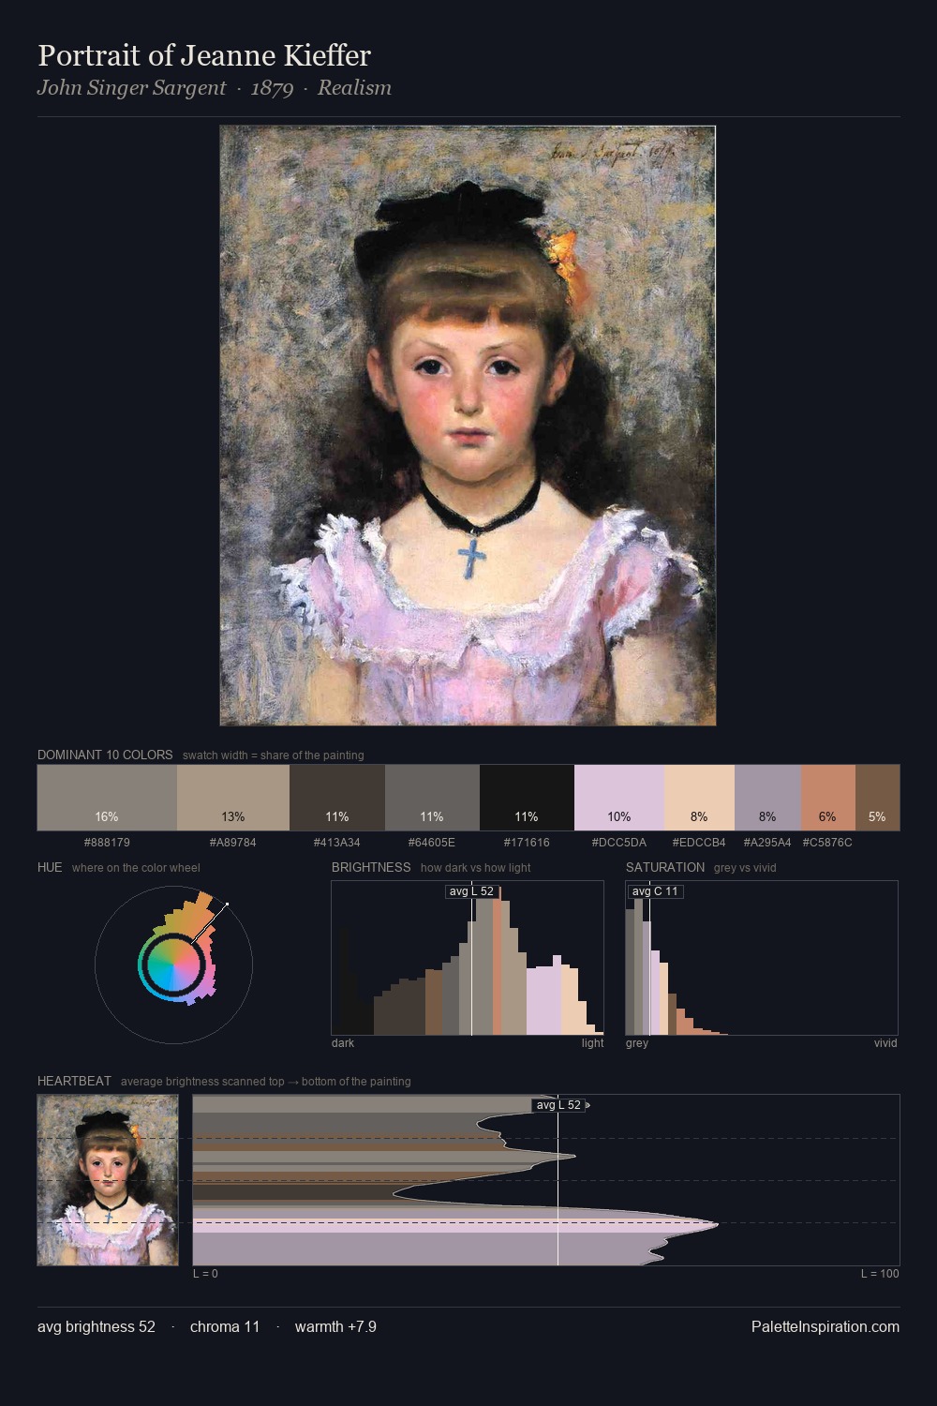Click the hex code text #413A34
Image resolution: width=937 pixels, height=1406 pixels.
pos(337,843)
